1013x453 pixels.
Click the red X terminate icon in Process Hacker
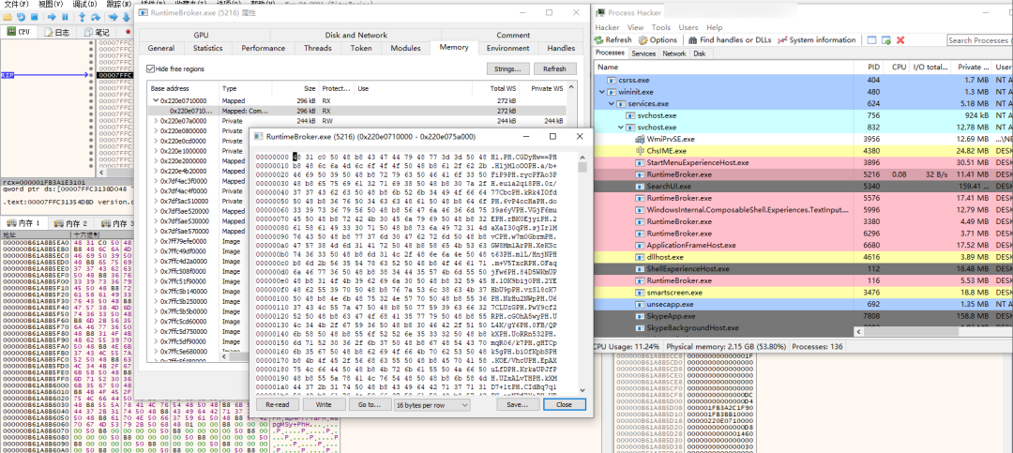900,40
